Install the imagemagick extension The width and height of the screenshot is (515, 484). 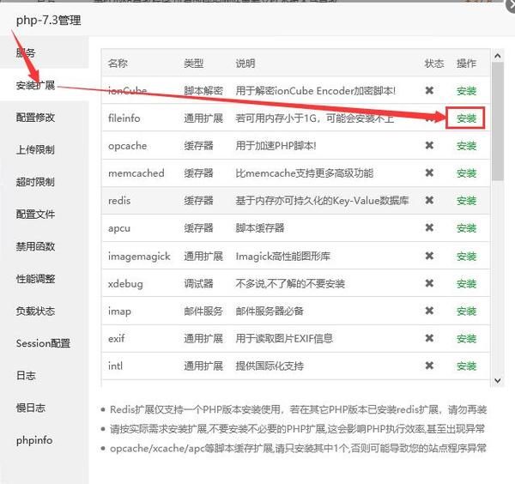pyautogui.click(x=466, y=256)
